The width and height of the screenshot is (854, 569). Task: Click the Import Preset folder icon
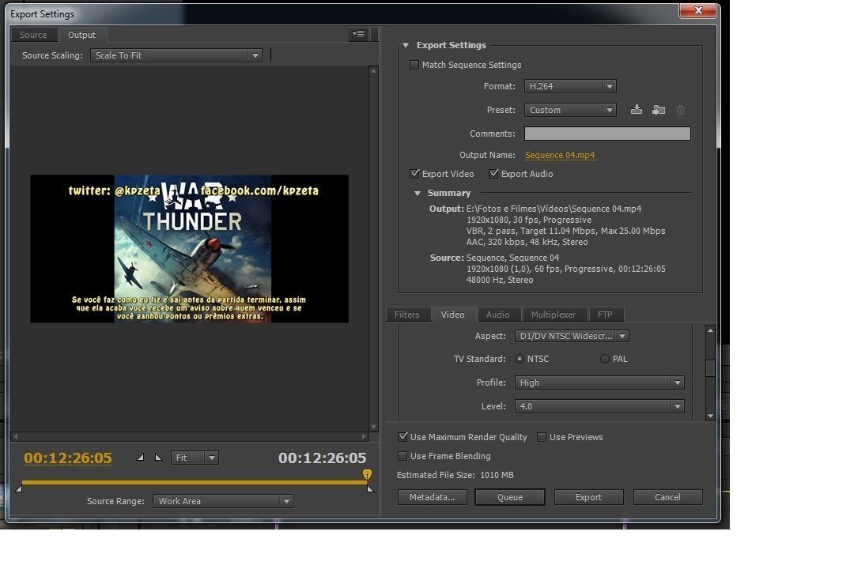pyautogui.click(x=659, y=110)
